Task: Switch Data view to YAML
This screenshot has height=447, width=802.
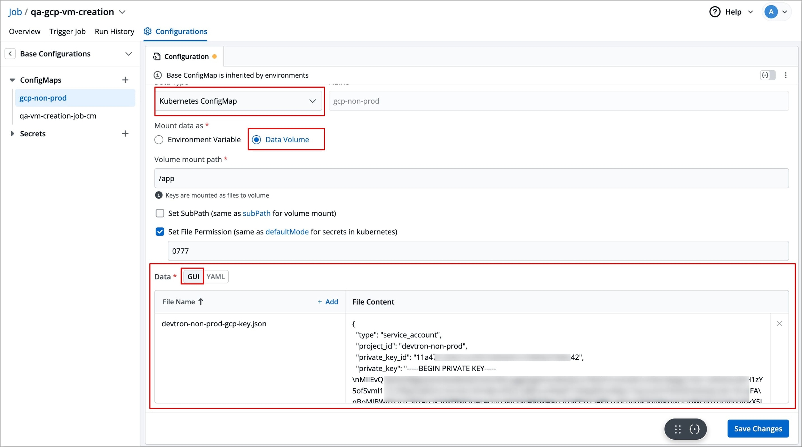Action: [x=215, y=277]
